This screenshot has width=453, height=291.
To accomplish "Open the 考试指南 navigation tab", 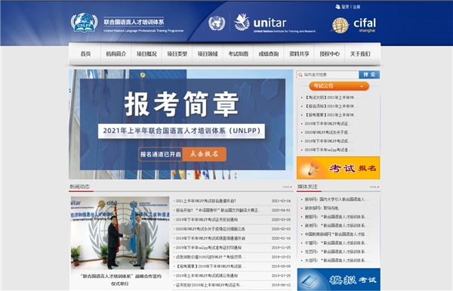I will (x=238, y=54).
